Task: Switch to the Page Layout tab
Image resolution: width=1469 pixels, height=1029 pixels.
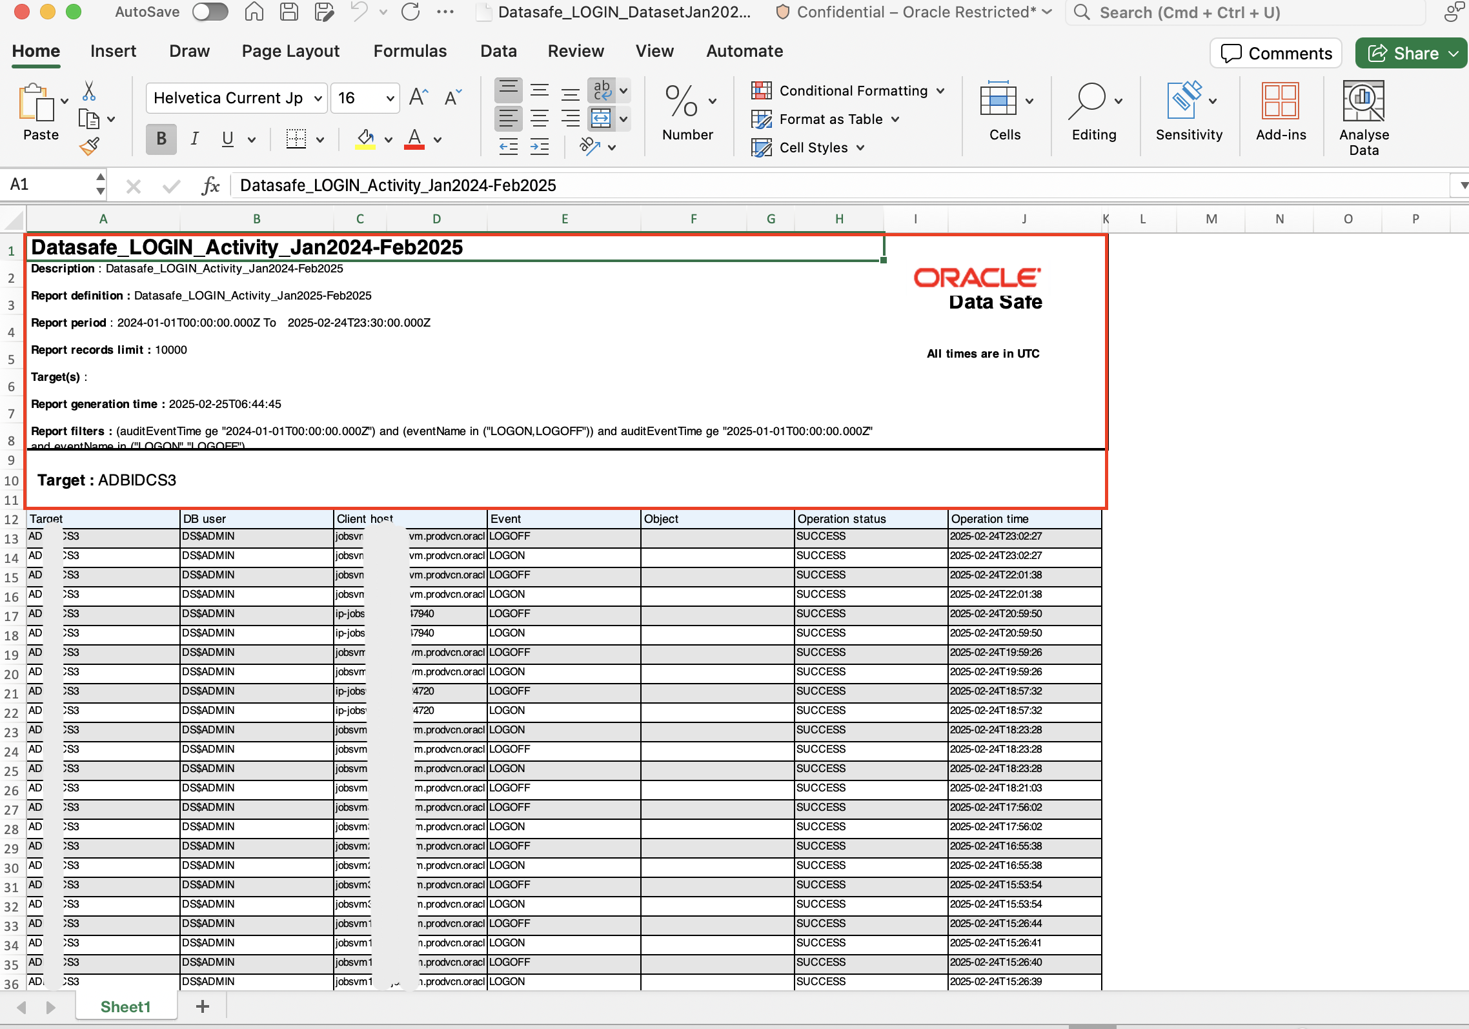Action: (290, 51)
